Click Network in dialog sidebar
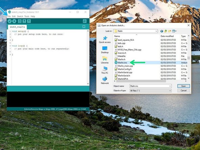The image size is (200, 150). (105, 80)
